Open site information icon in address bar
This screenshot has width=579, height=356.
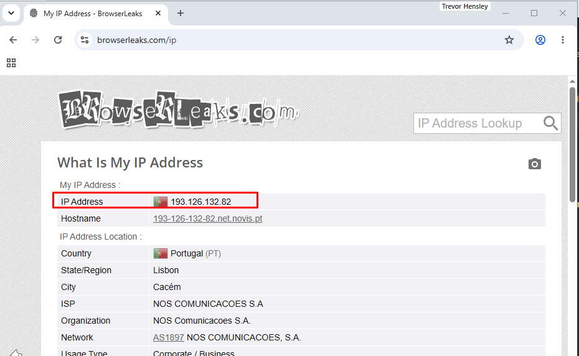point(85,40)
